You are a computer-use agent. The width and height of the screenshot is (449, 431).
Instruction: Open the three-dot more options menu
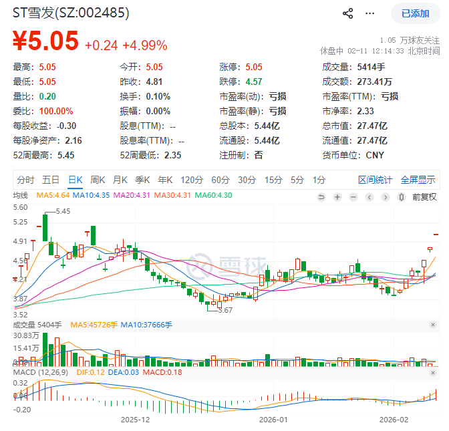coord(369,13)
